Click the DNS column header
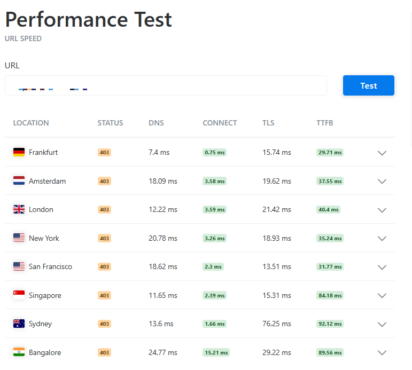 156,123
